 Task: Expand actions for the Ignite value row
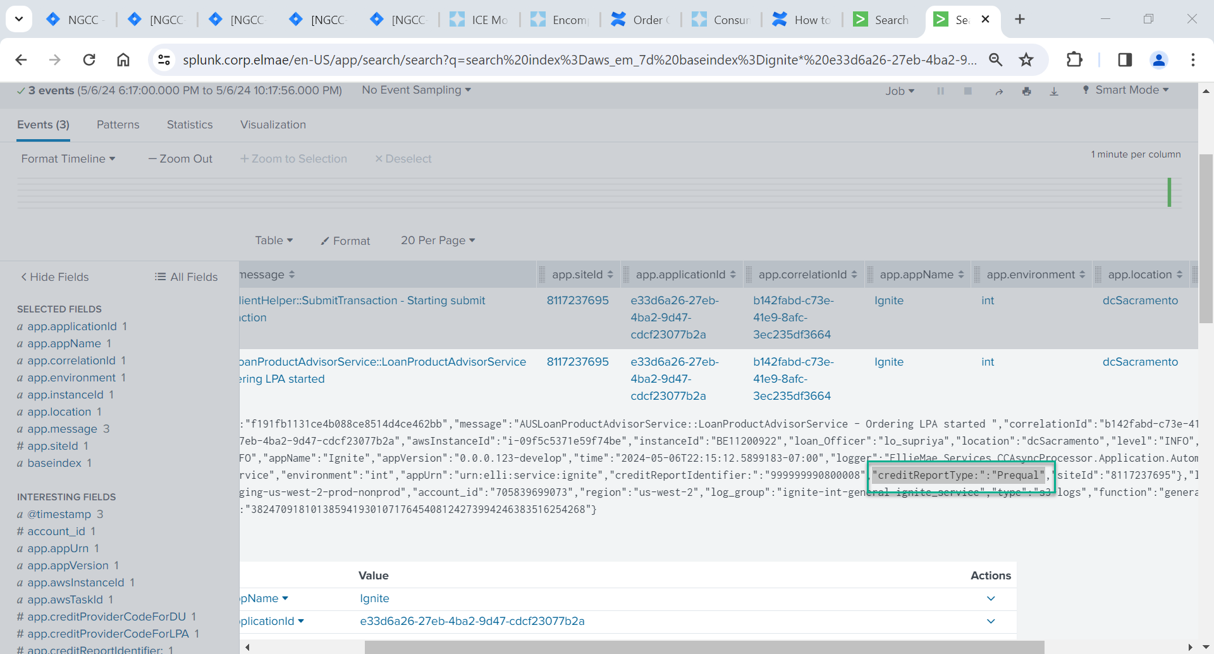[991, 598]
